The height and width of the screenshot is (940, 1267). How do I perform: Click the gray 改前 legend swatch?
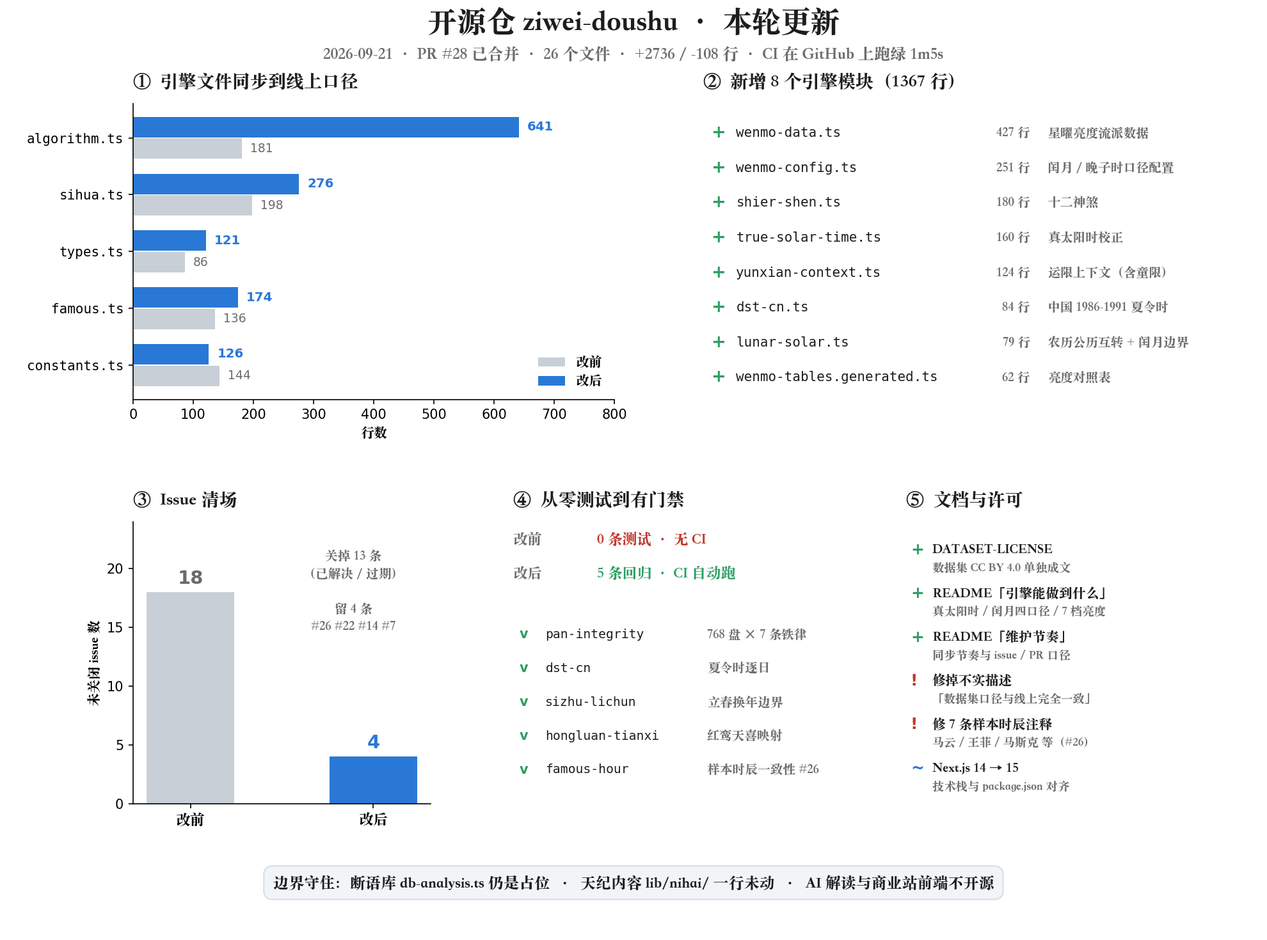pos(552,362)
